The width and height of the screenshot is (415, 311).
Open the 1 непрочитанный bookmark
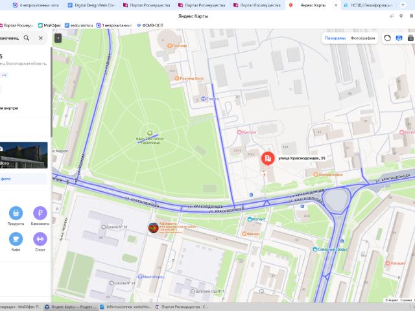(x=114, y=25)
